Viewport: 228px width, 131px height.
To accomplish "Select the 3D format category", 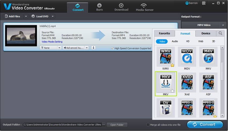I will coord(214,41).
